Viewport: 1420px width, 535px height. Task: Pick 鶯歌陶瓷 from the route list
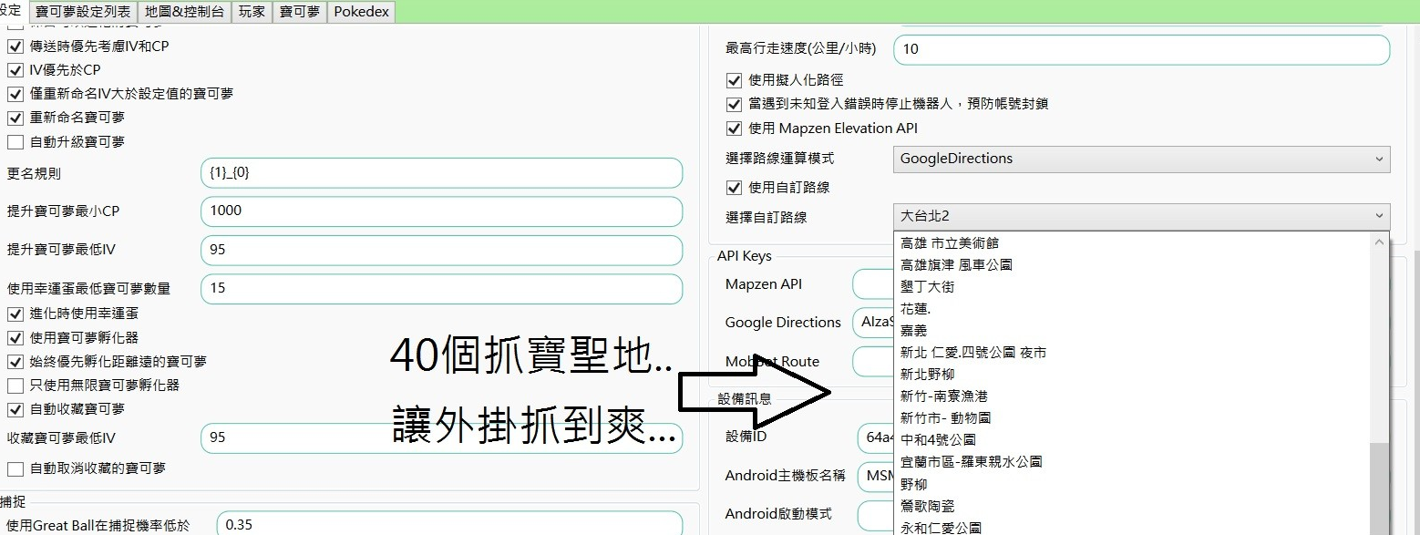[927, 506]
